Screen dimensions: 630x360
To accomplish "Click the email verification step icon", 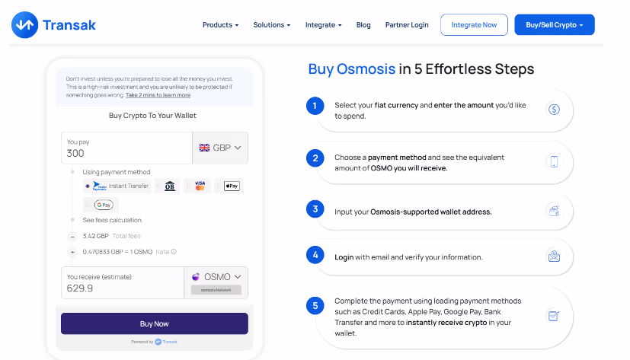I will tap(554, 256).
